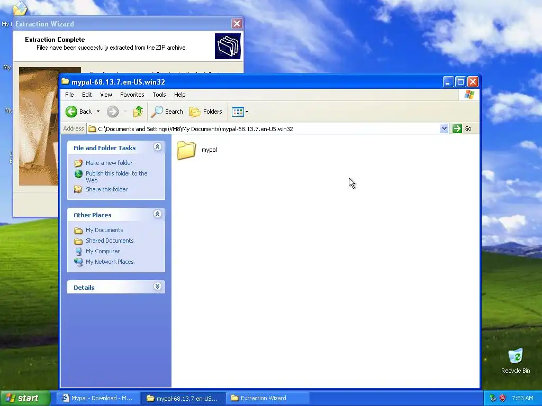Click the Publish to Web globe icon
This screenshot has width=542, height=406.
(78, 173)
